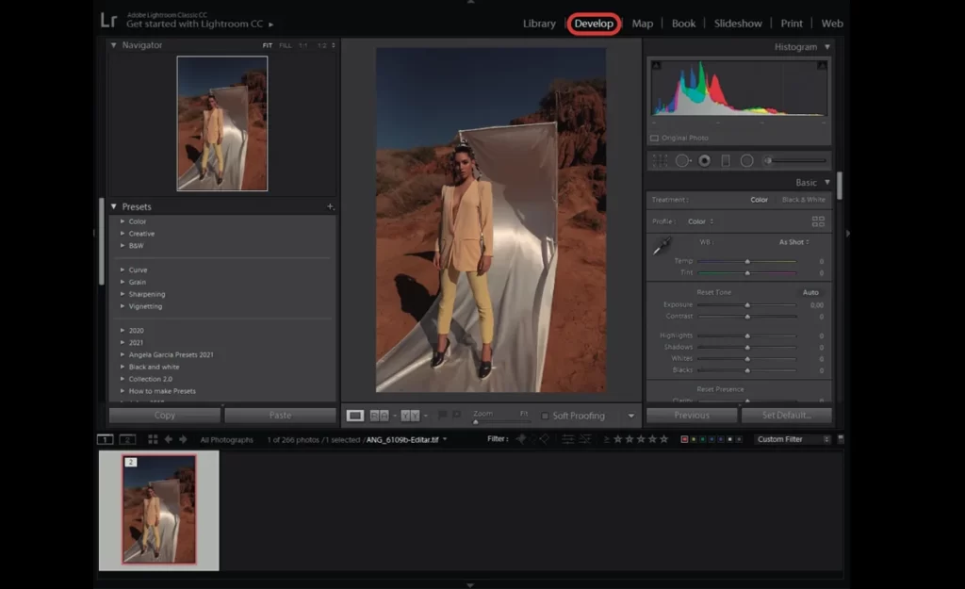965x589 pixels.
Task: Filter by edited status icon
Action: click(x=567, y=439)
